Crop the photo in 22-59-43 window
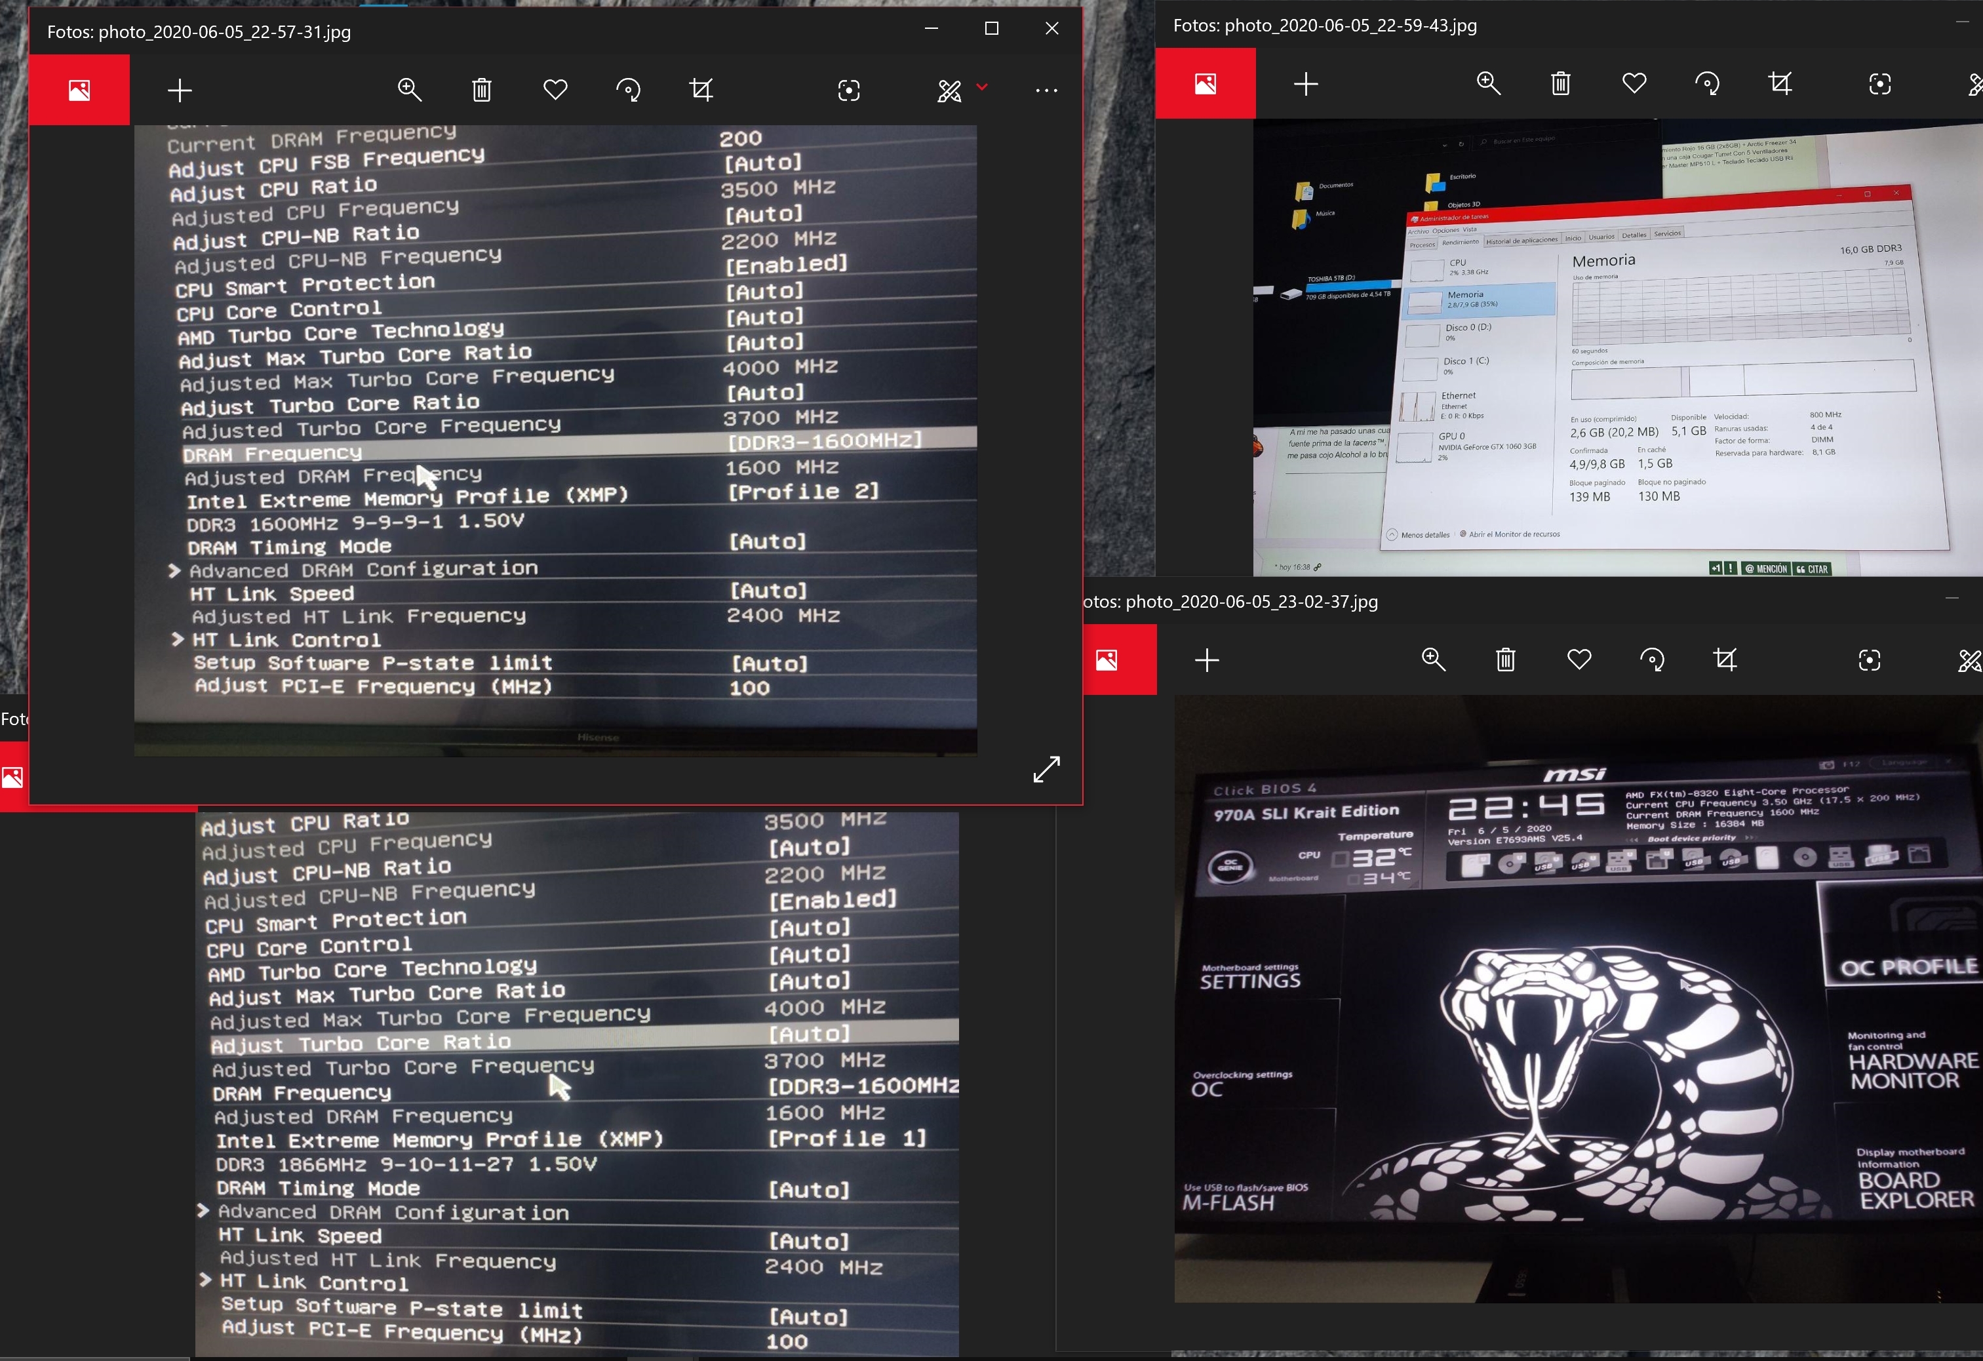 click(1781, 83)
